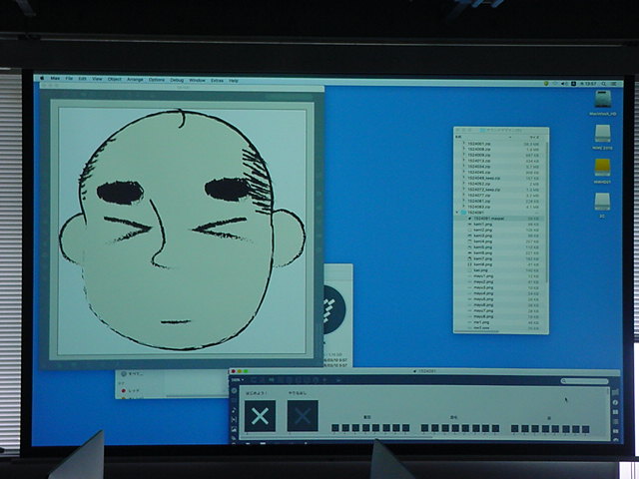Select me1.png in Finder list
The width and height of the screenshot is (639, 479).
click(481, 321)
